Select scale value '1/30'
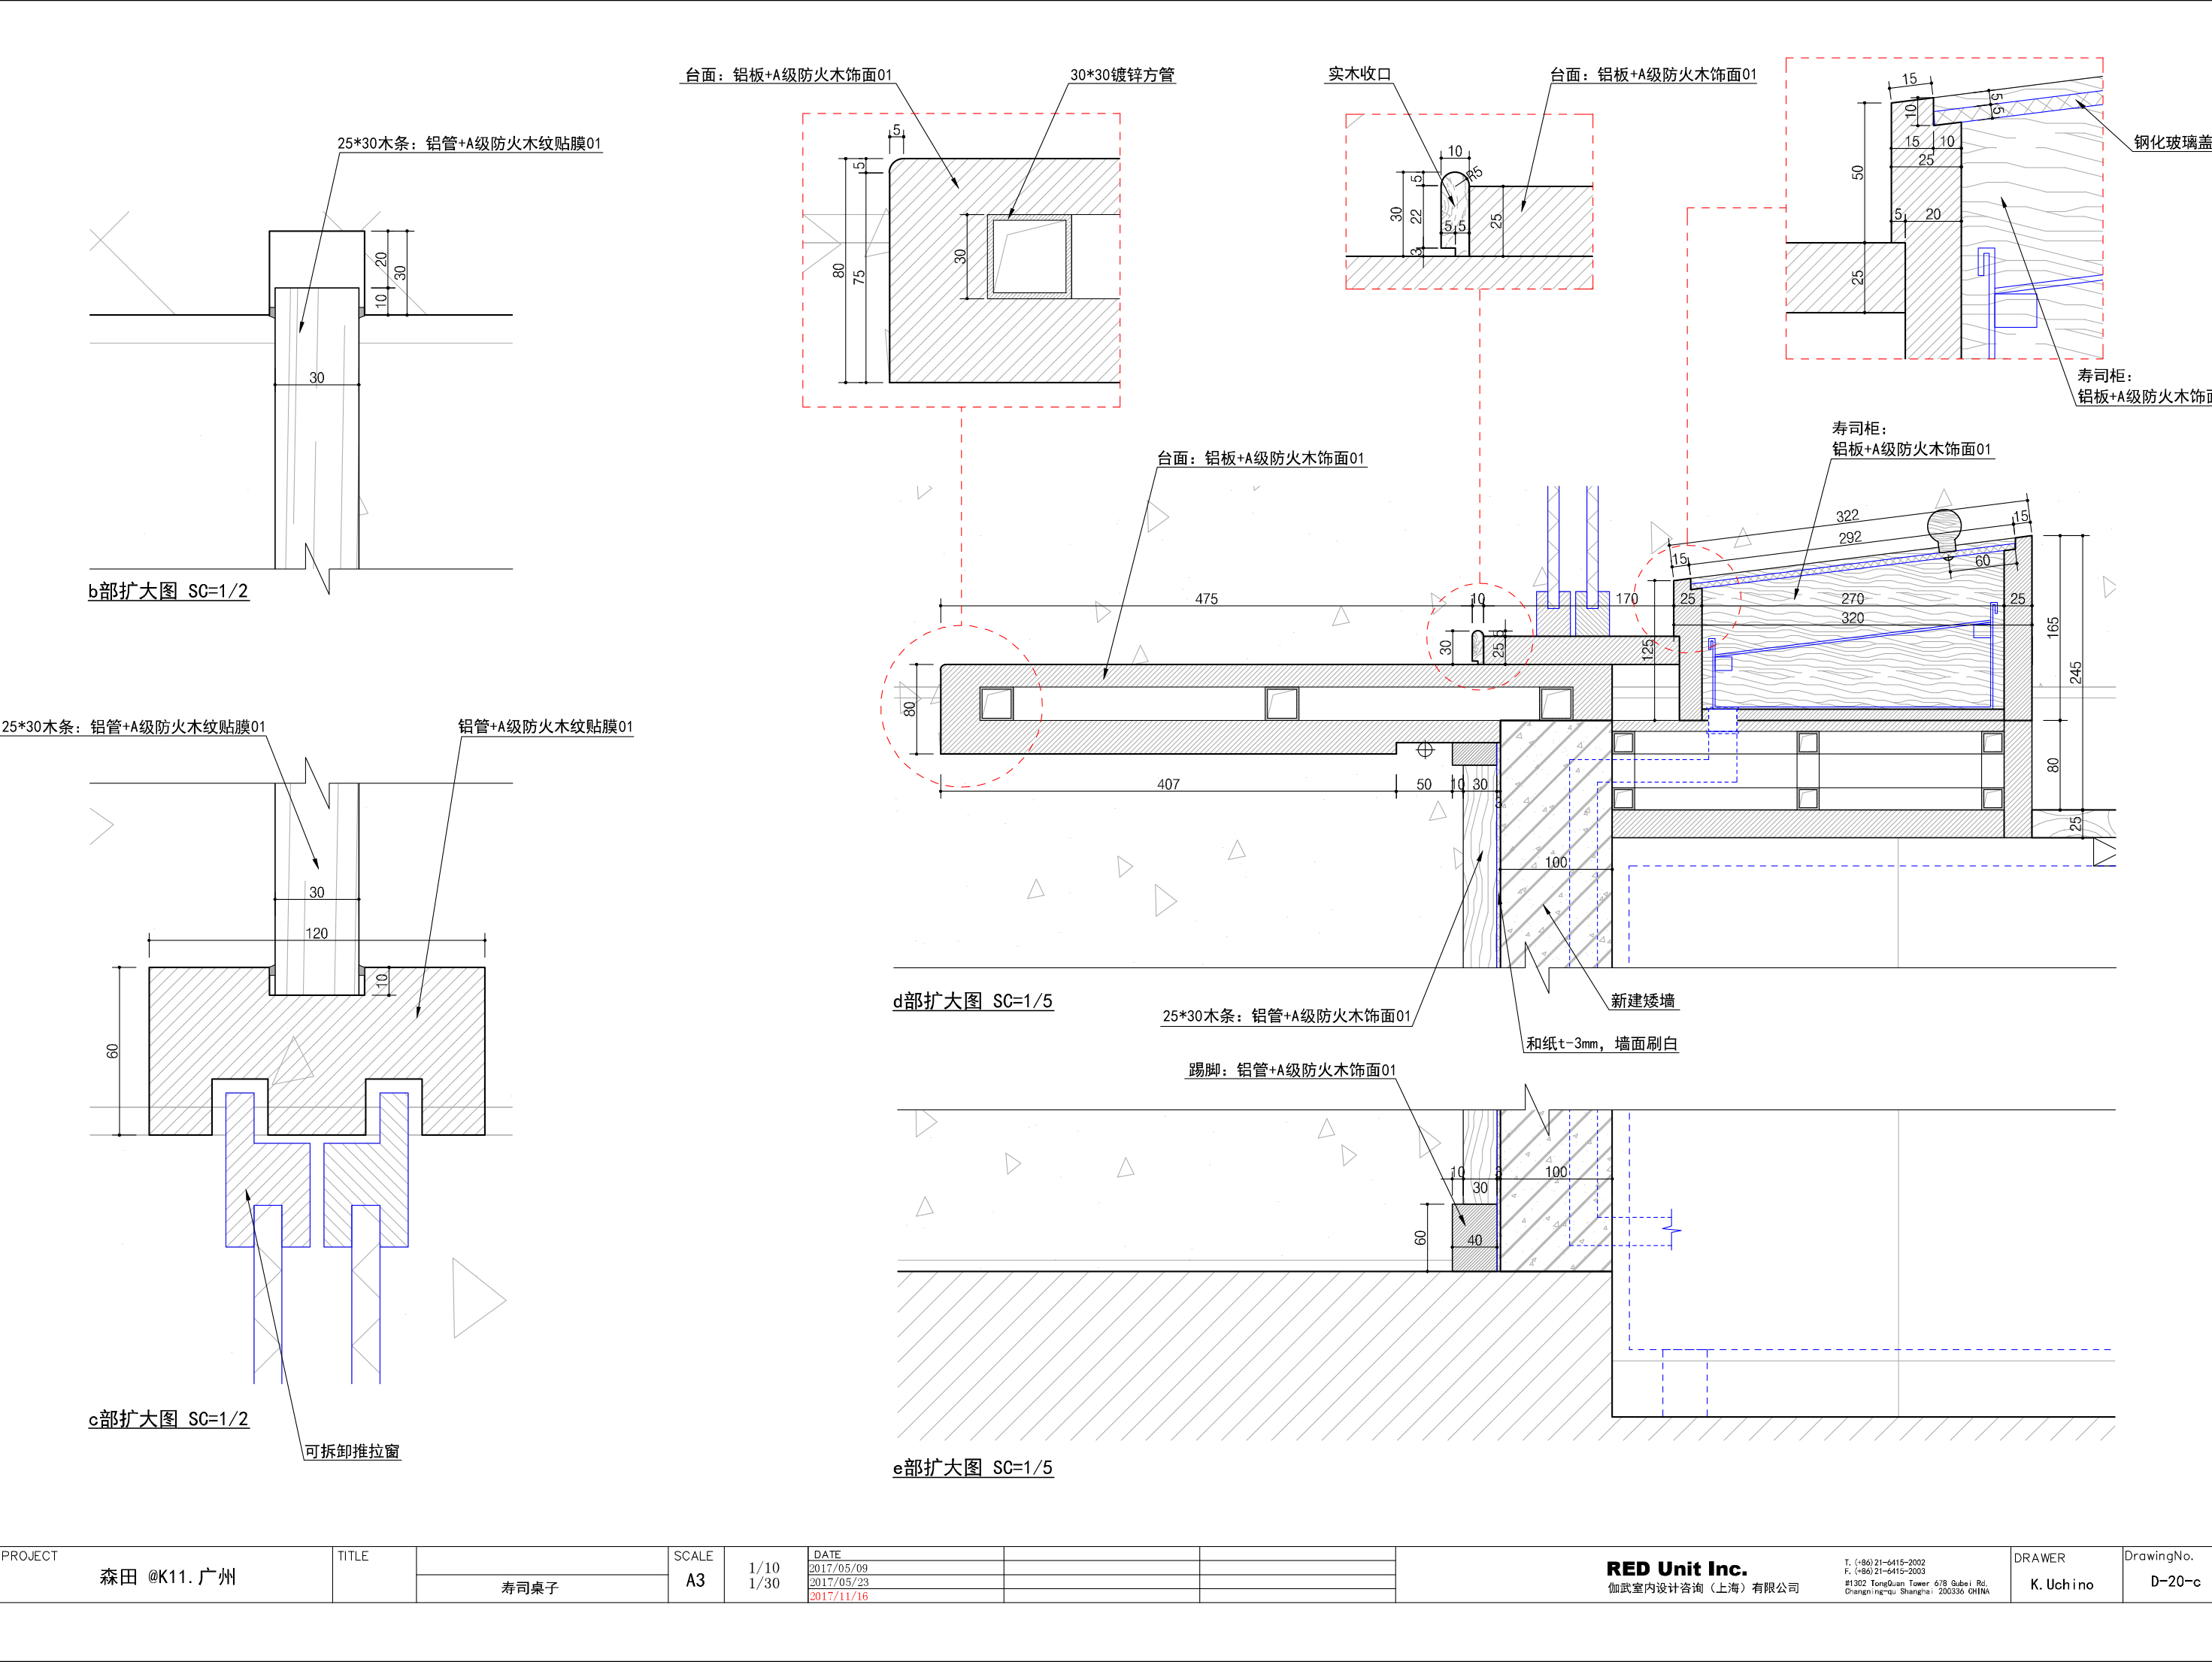Screen dimensions: 2212x1662 [x=764, y=1584]
